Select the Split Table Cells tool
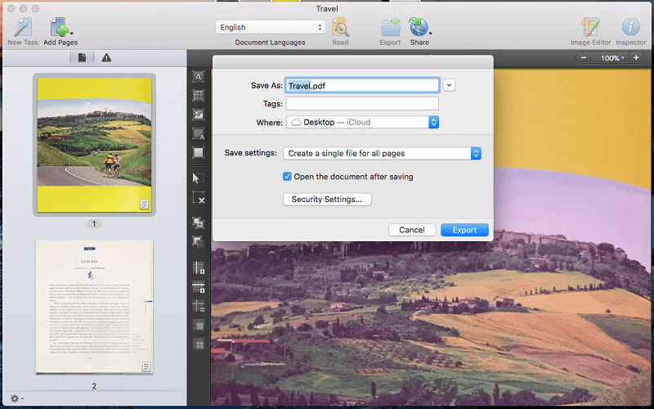 point(199,344)
